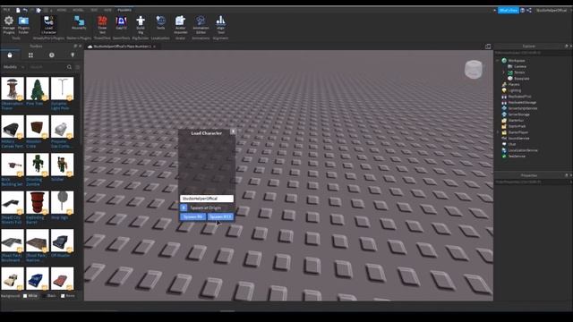Select Exploding Barrel model thumbnail
The height and width of the screenshot is (322, 573).
click(x=38, y=203)
